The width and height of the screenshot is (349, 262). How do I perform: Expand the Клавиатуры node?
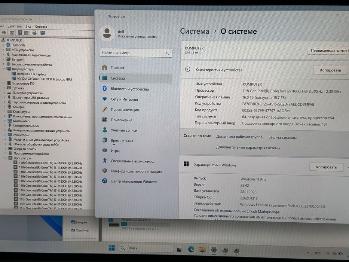[x=4, y=112]
